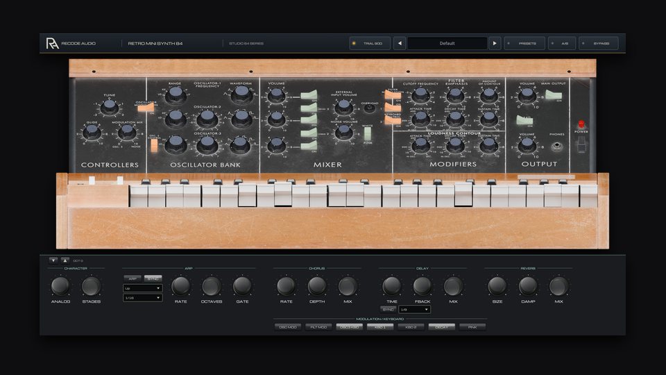Toggle the Oscillator-1 mixer on switch
666x375 pixels.
309,95
